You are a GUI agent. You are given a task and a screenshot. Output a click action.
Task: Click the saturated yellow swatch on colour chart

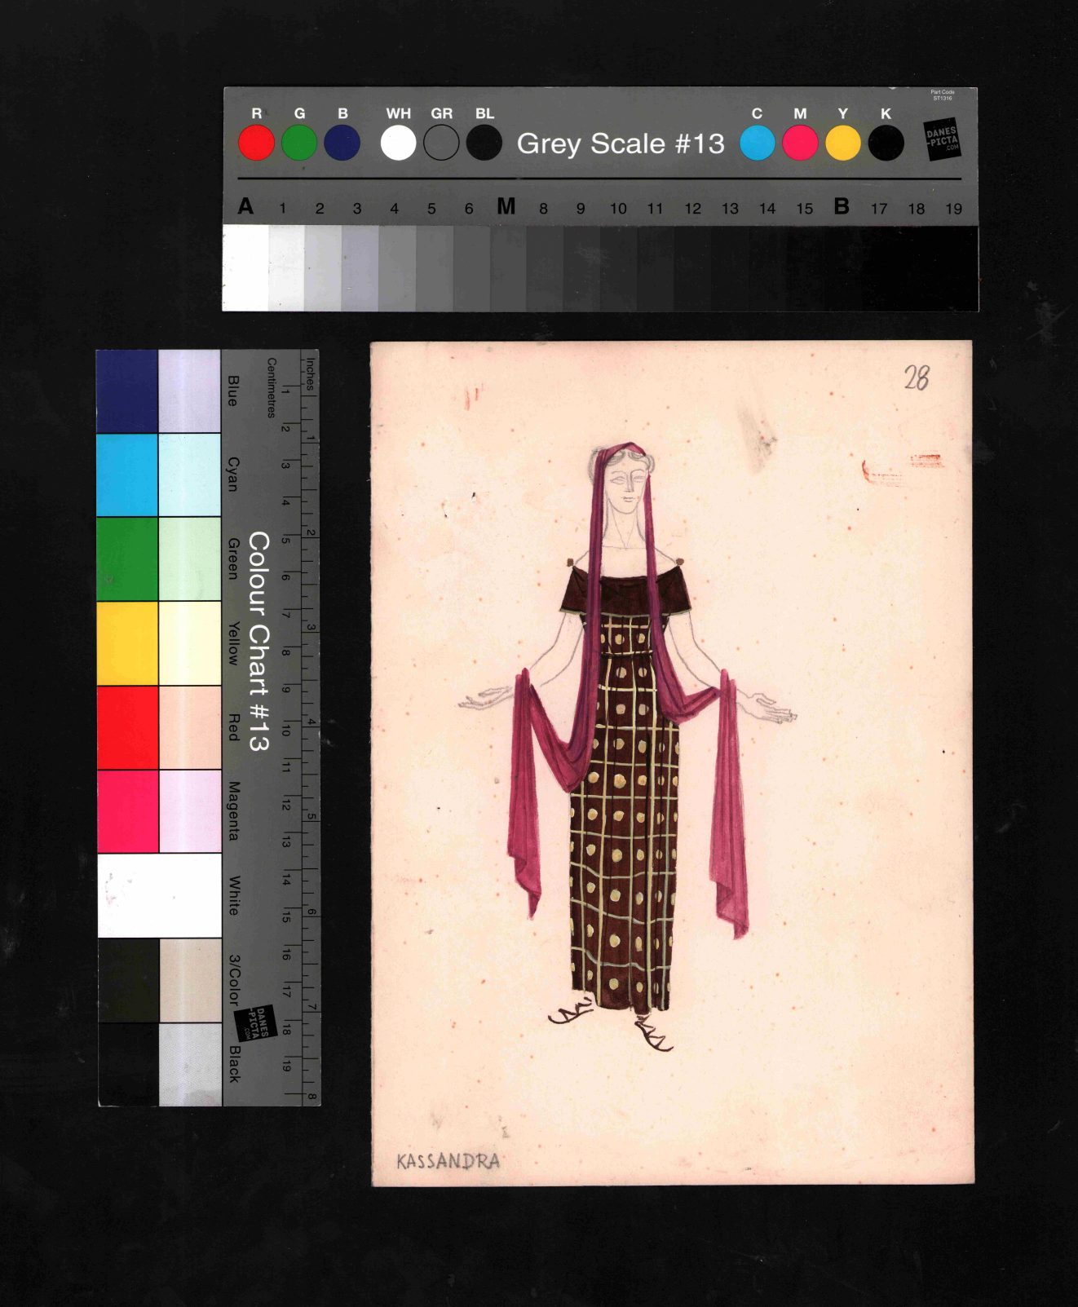pyautogui.click(x=127, y=642)
